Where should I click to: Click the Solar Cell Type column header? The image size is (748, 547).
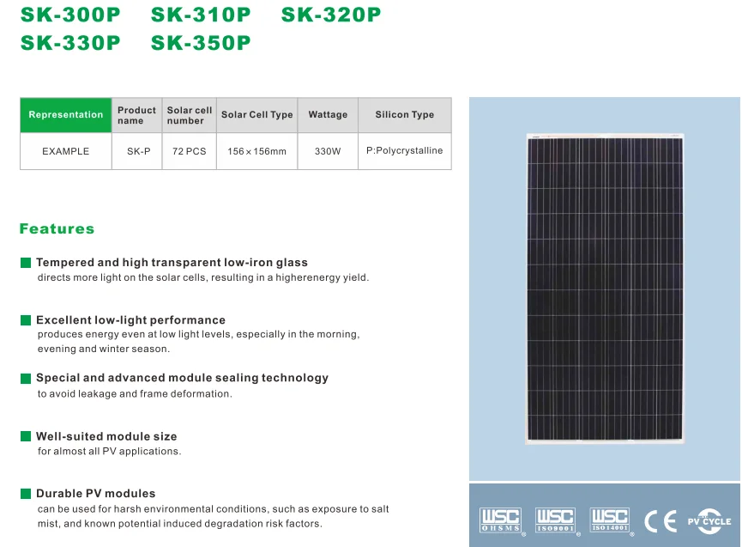(x=257, y=115)
